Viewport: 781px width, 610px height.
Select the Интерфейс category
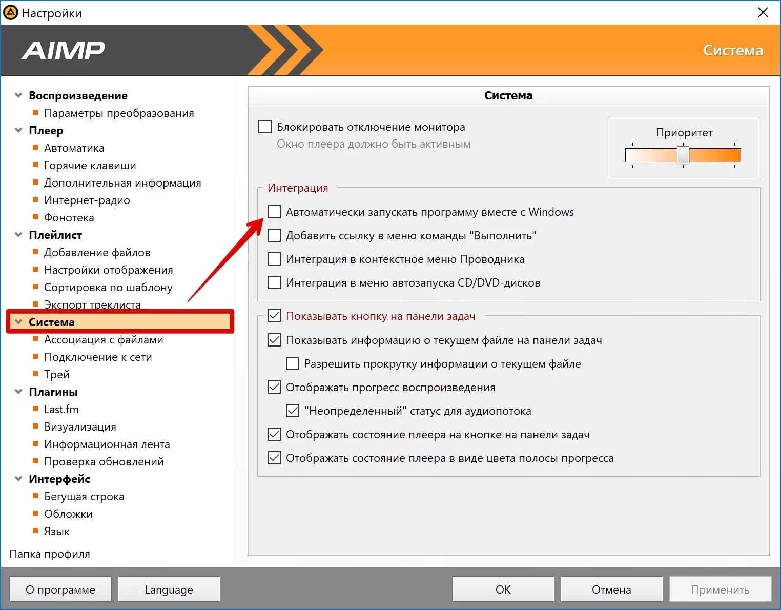[x=59, y=479]
